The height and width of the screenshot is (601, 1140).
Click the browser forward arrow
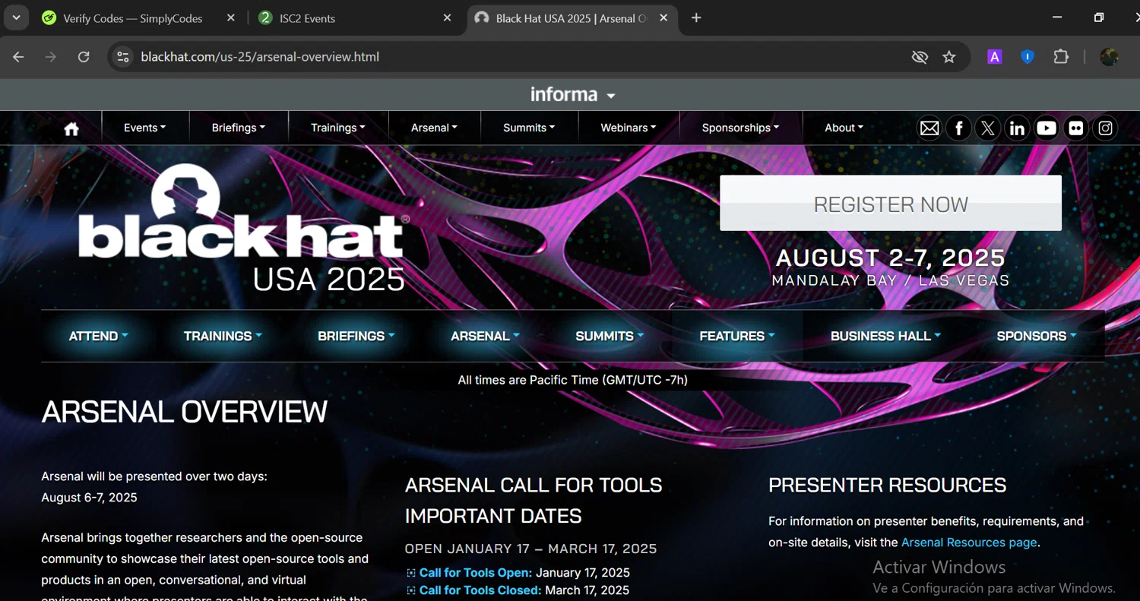[x=51, y=57]
